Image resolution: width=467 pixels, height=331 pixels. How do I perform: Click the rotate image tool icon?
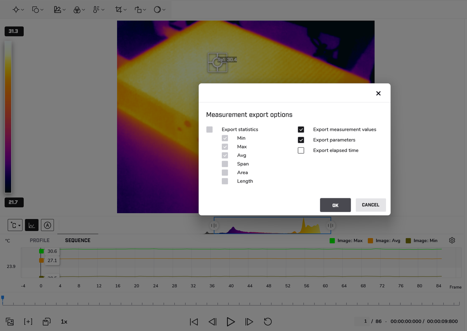click(138, 10)
